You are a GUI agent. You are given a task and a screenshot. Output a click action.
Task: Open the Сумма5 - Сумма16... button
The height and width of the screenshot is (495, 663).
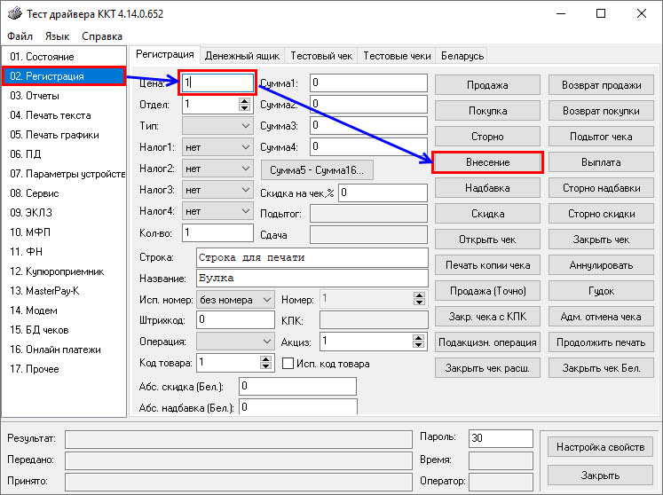[317, 170]
